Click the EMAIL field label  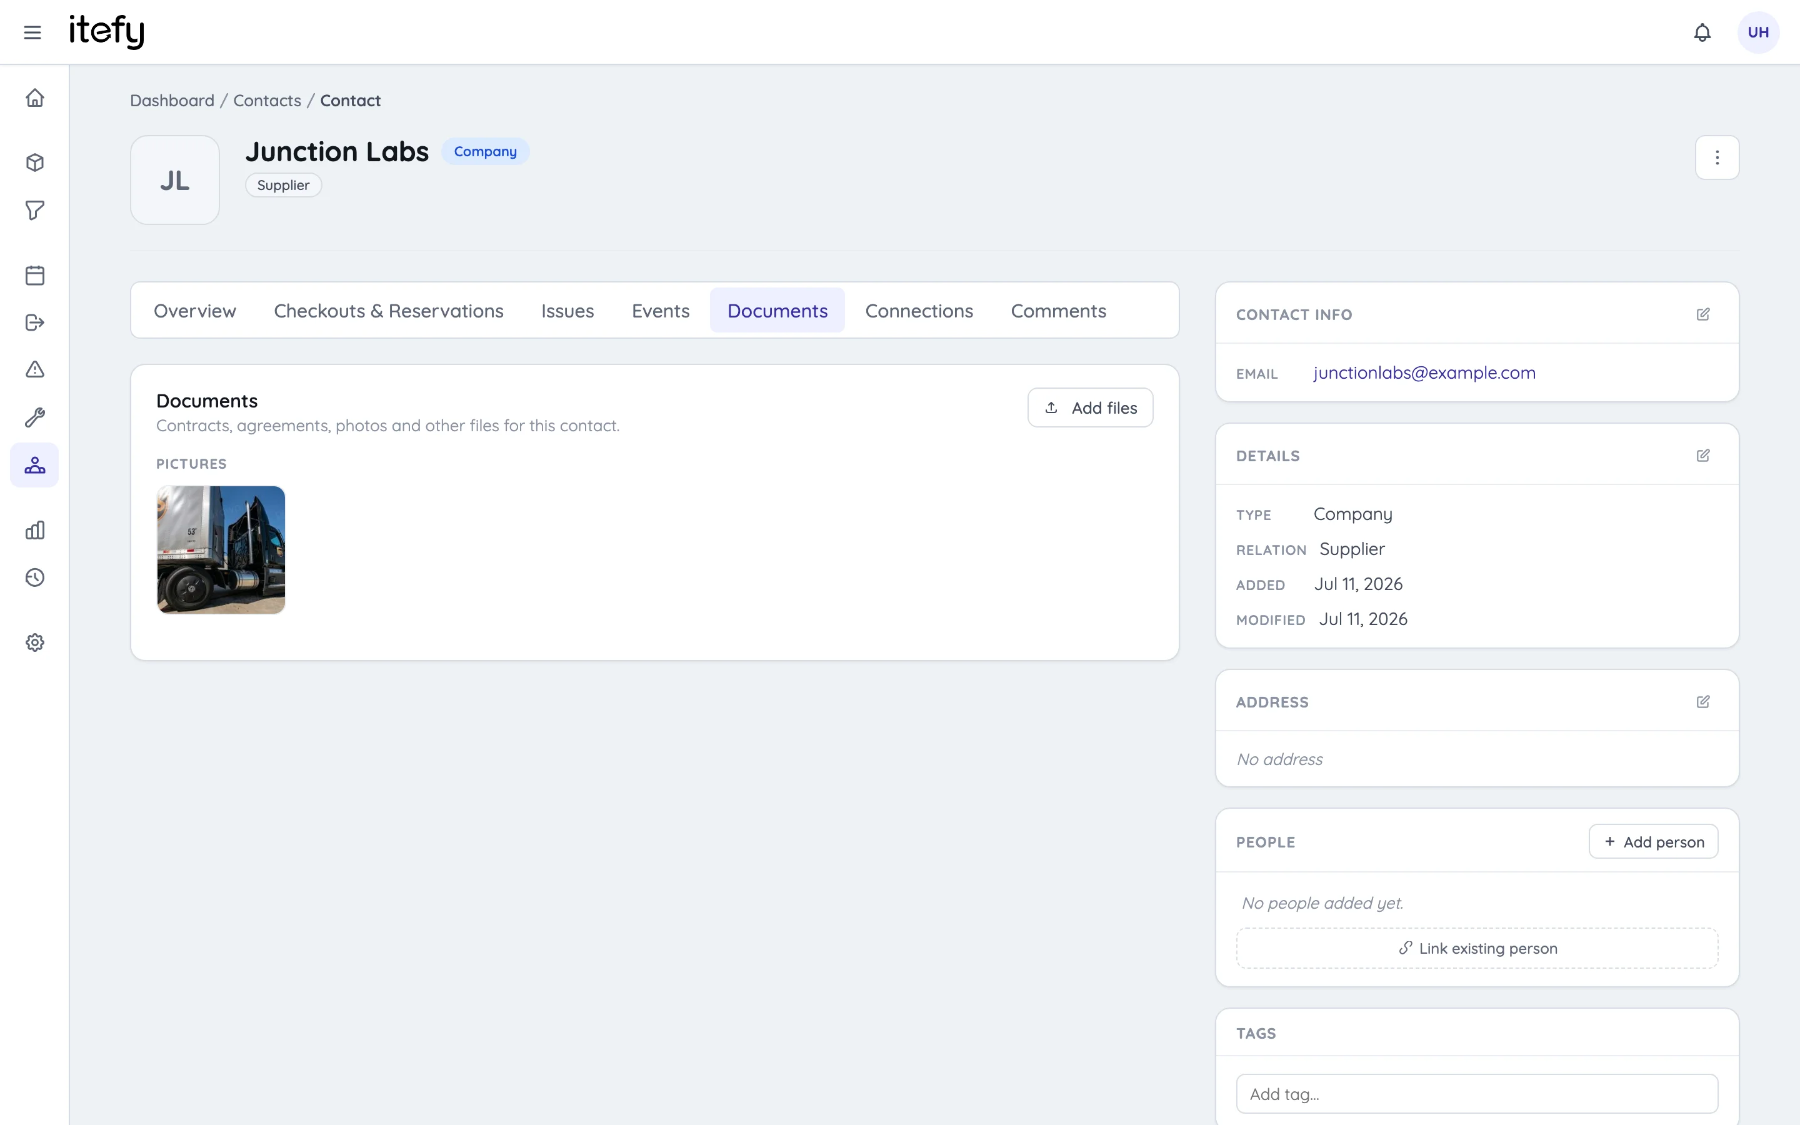click(x=1256, y=374)
